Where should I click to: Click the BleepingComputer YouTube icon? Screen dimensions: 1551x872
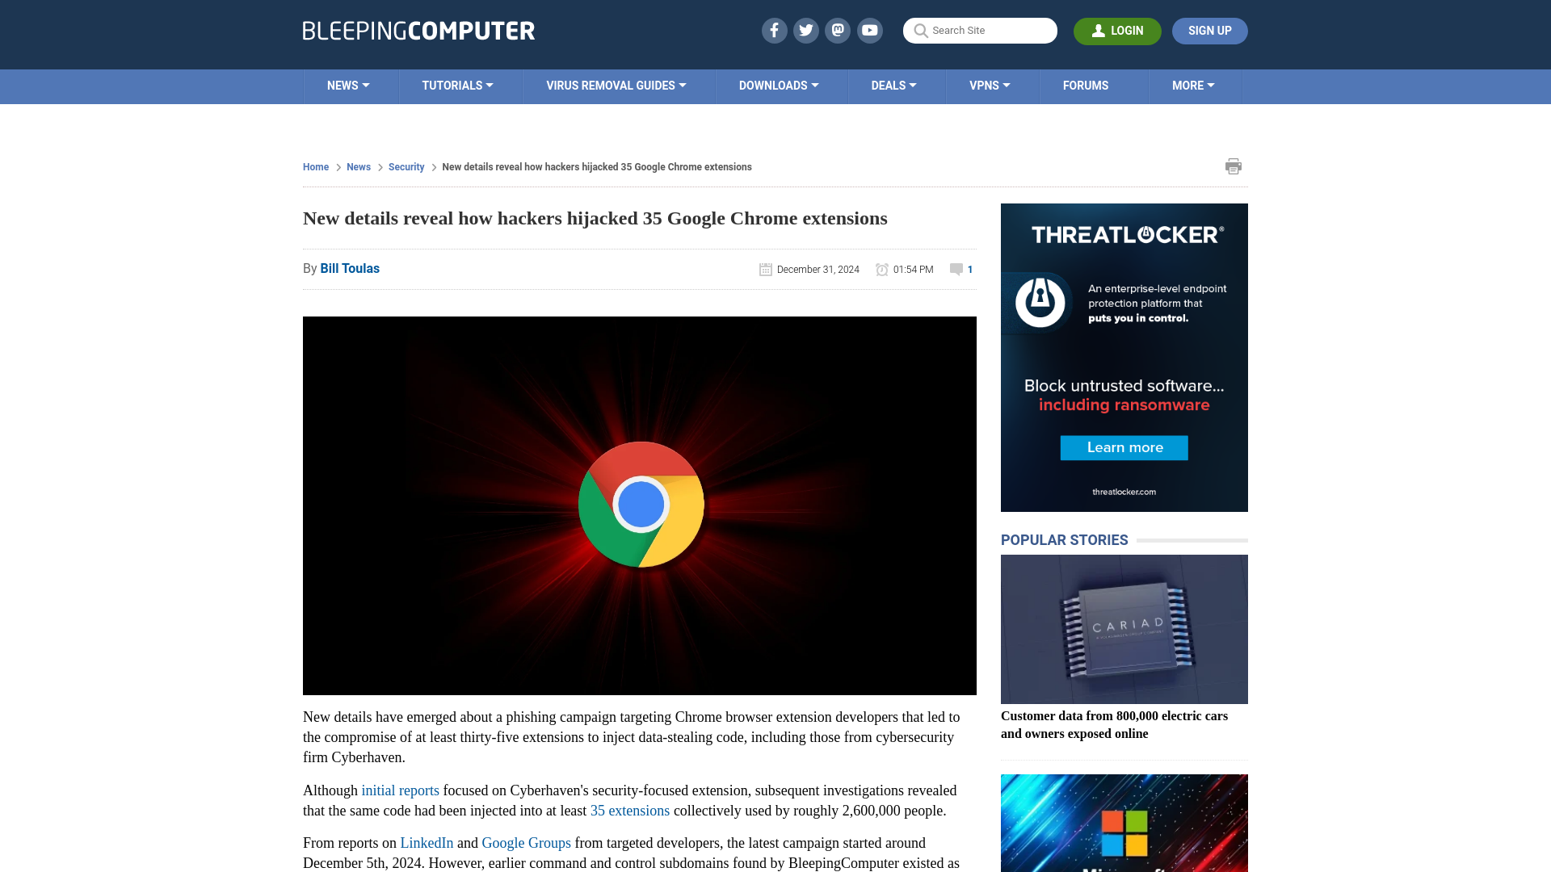point(869,30)
